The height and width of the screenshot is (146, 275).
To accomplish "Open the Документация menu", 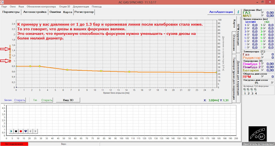I will coord(81,7).
